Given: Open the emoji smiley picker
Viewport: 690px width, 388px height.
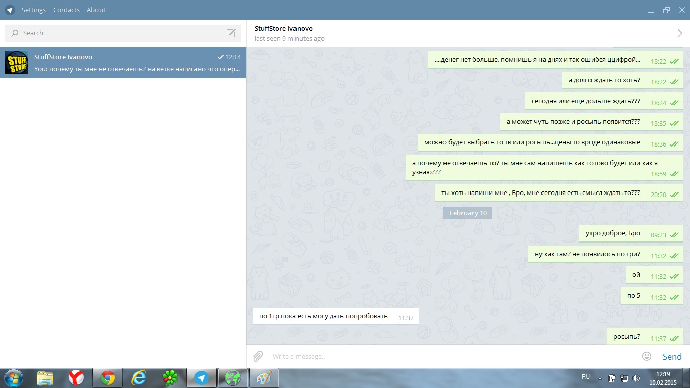Looking at the screenshot, I should (646, 356).
